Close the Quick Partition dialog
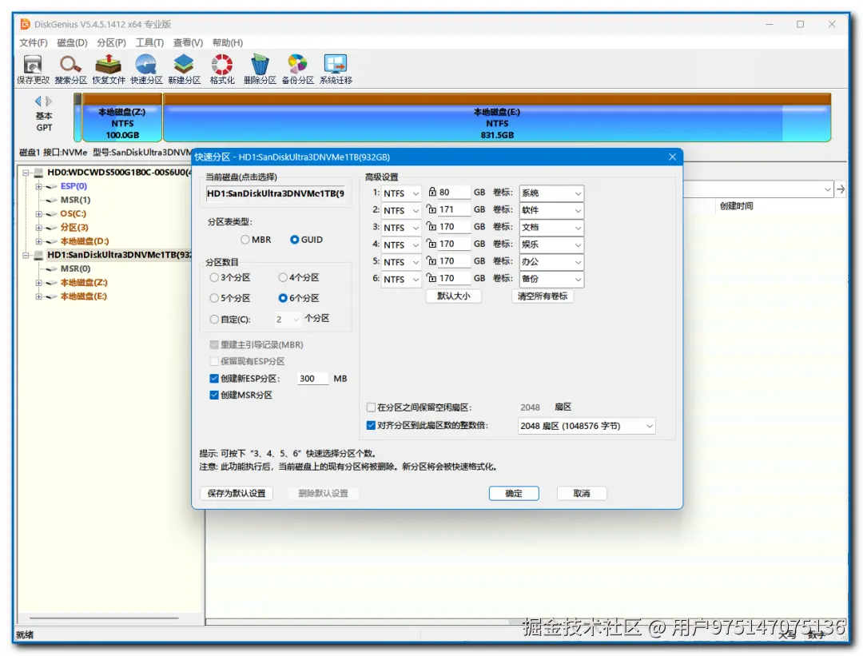The width and height of the screenshot is (863, 656). 672,157
